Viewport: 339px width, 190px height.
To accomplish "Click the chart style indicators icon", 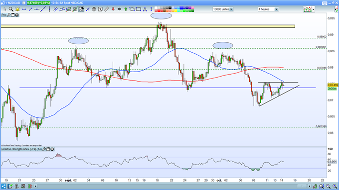I will coord(308,9).
